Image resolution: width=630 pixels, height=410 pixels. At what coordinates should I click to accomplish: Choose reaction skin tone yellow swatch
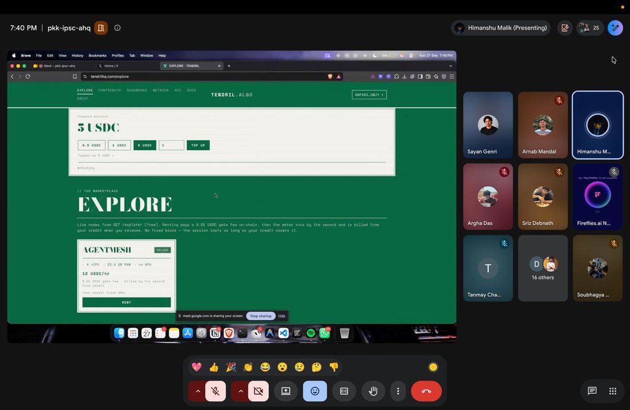coord(433,367)
